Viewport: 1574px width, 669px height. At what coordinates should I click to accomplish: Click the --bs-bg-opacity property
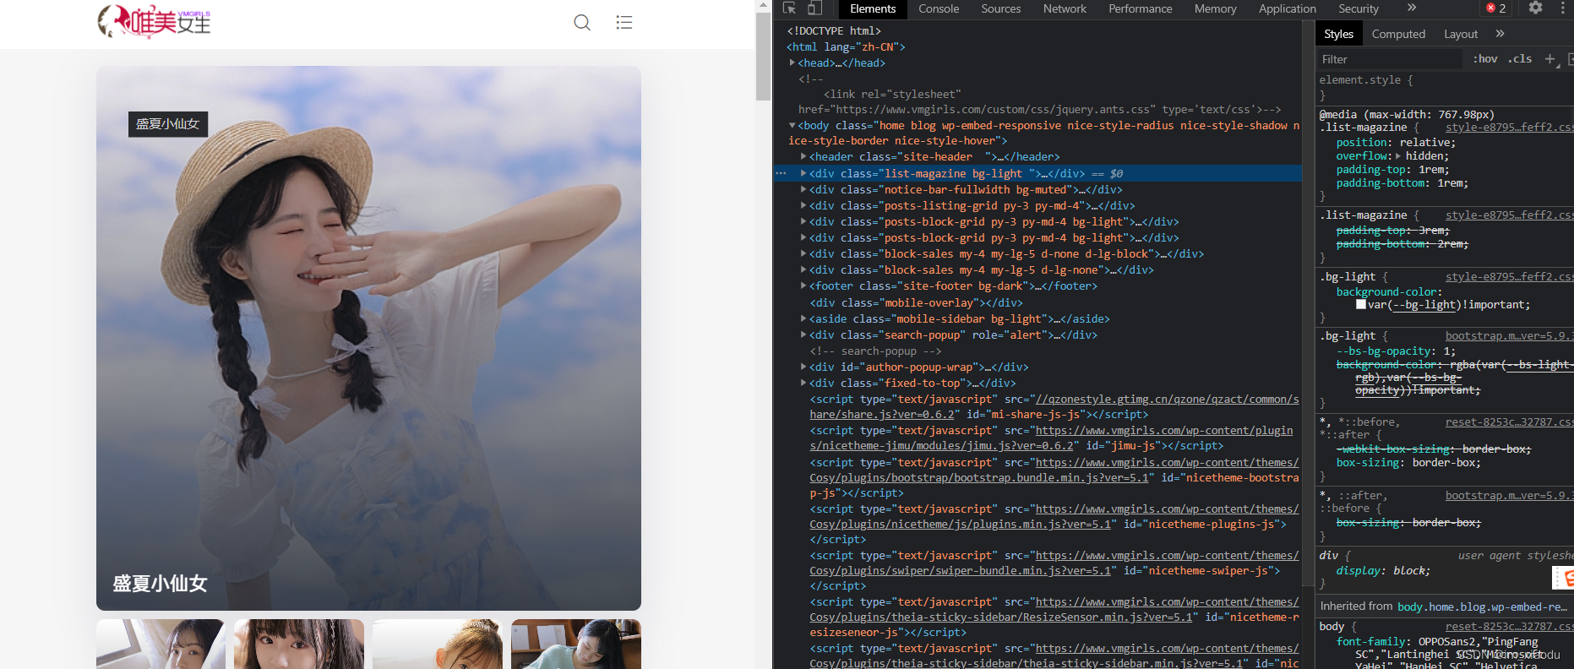pos(1396,351)
